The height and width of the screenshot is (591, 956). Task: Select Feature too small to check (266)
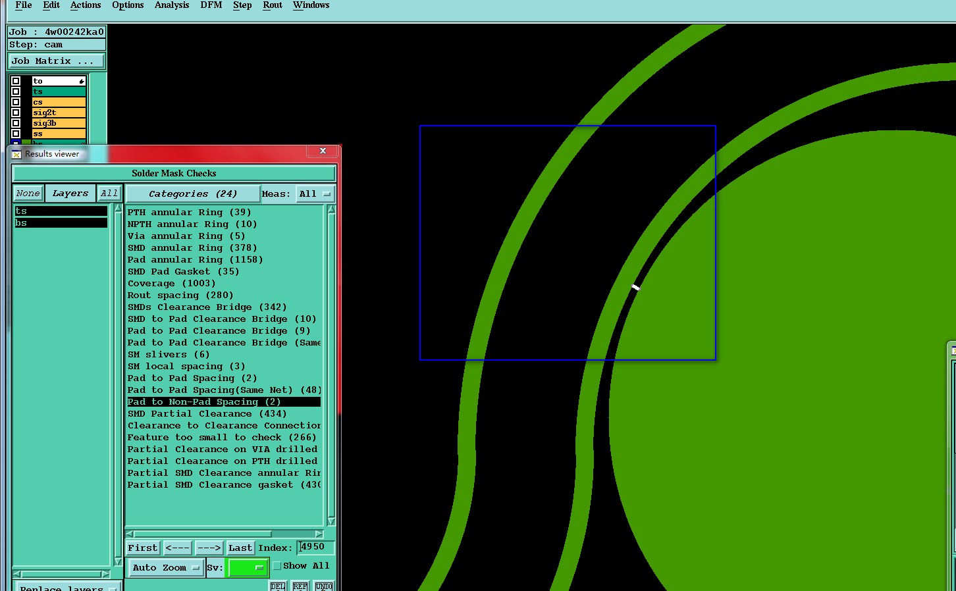(x=222, y=438)
